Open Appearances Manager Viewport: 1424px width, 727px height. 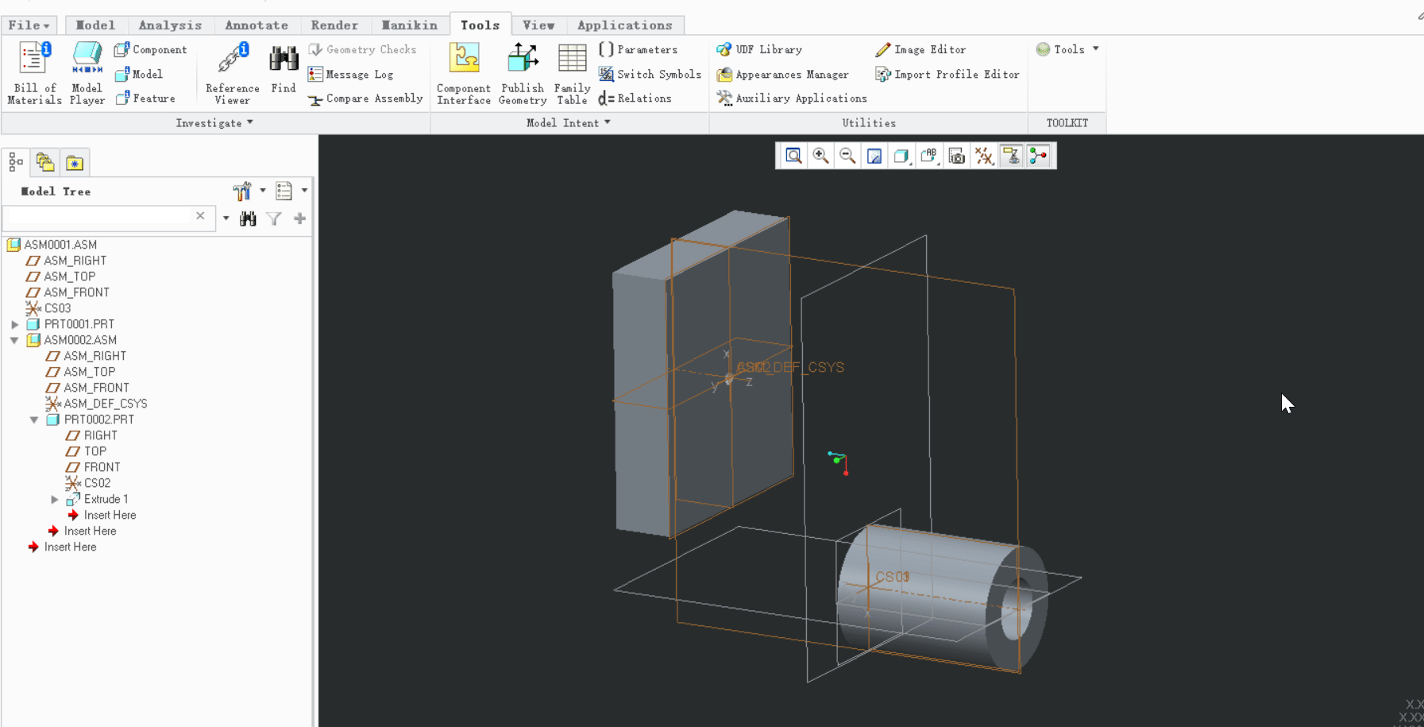point(782,75)
